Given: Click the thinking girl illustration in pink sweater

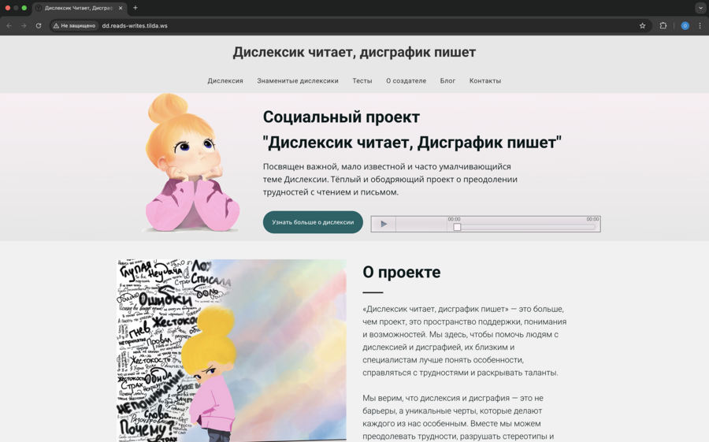Looking at the screenshot, I should [x=191, y=163].
